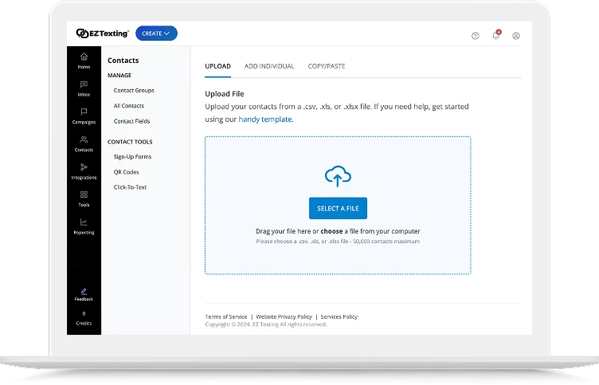599x385 pixels.
Task: Click the cloud upload icon
Action: (x=338, y=176)
